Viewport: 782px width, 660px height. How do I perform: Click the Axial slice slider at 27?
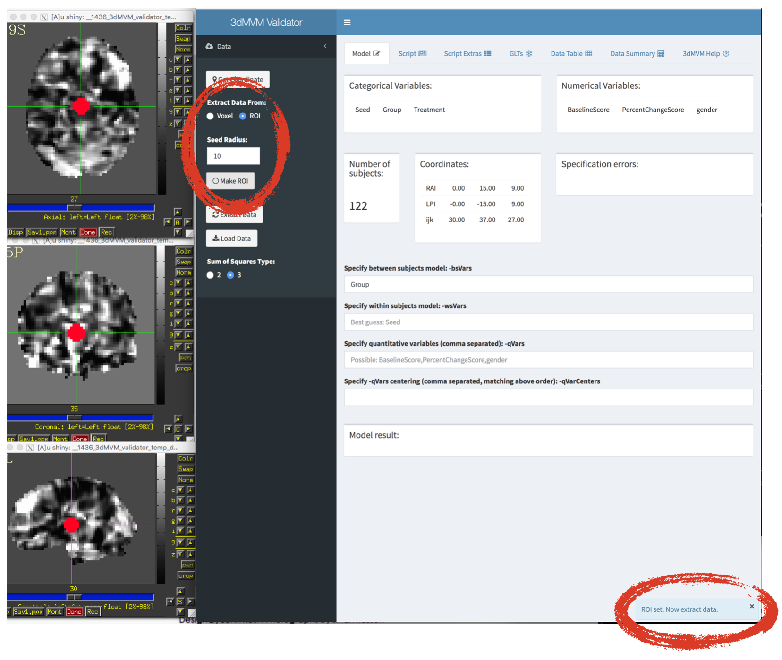(x=74, y=208)
